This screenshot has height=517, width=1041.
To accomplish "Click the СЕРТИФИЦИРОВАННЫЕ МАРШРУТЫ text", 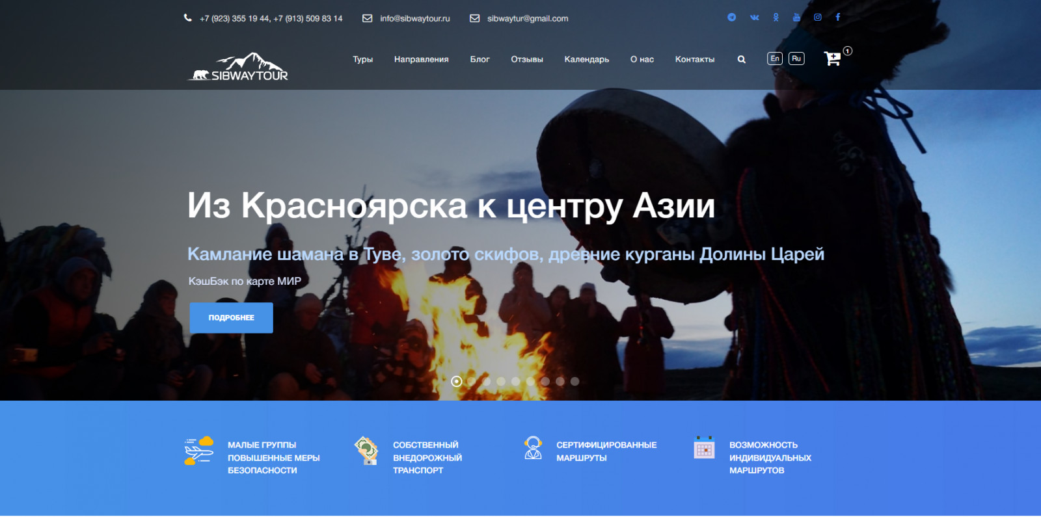I will (x=606, y=451).
